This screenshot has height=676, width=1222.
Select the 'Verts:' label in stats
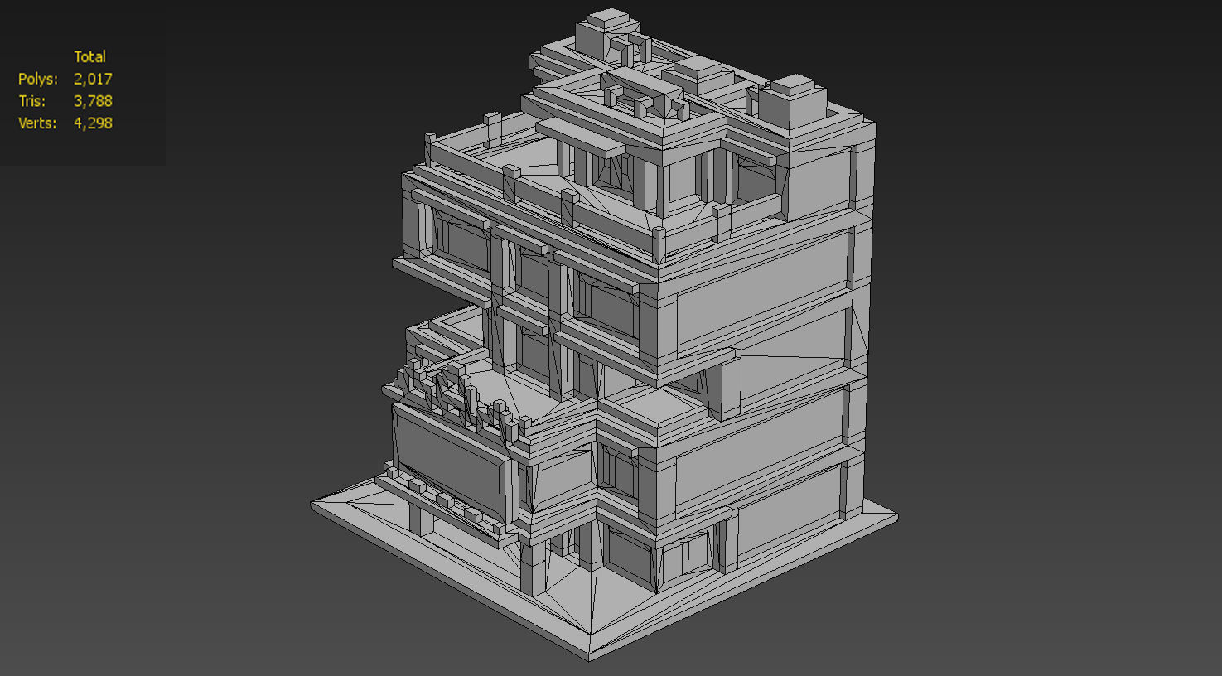[x=37, y=123]
